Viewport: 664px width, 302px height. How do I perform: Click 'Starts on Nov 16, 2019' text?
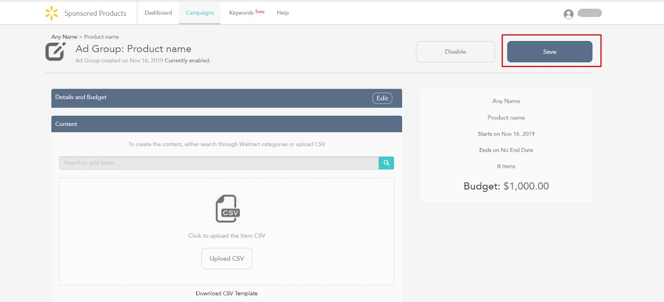coord(506,134)
